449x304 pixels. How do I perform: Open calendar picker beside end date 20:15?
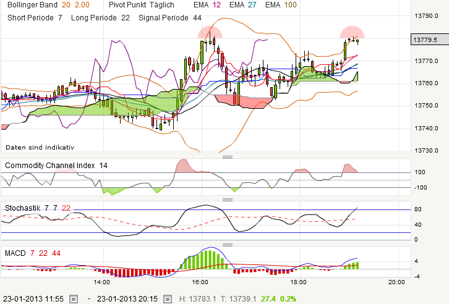click(167, 299)
